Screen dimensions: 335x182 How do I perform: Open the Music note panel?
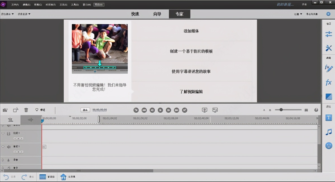click(329, 132)
